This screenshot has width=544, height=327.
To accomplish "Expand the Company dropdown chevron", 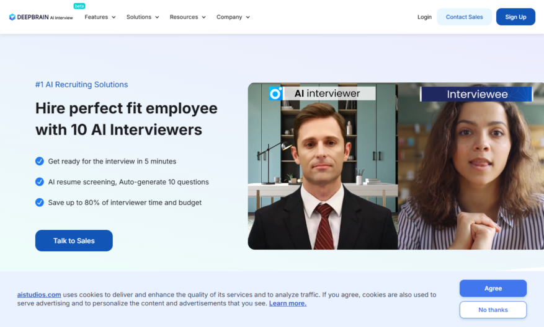I will (247, 17).
